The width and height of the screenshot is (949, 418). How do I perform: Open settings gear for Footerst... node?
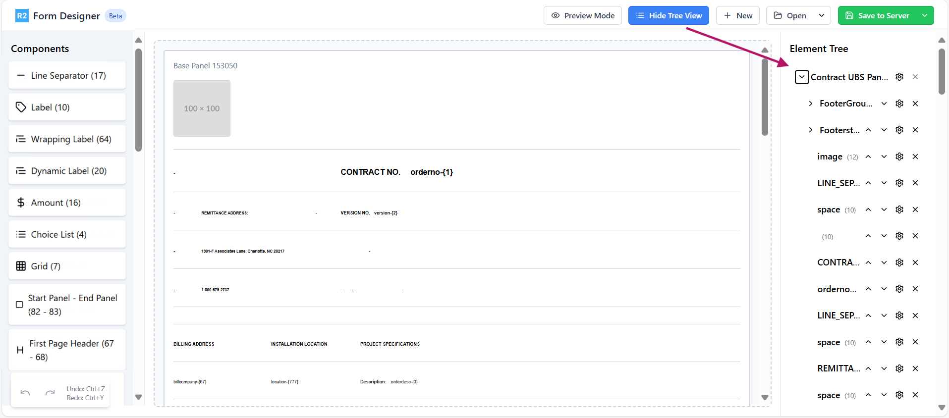[x=899, y=130]
